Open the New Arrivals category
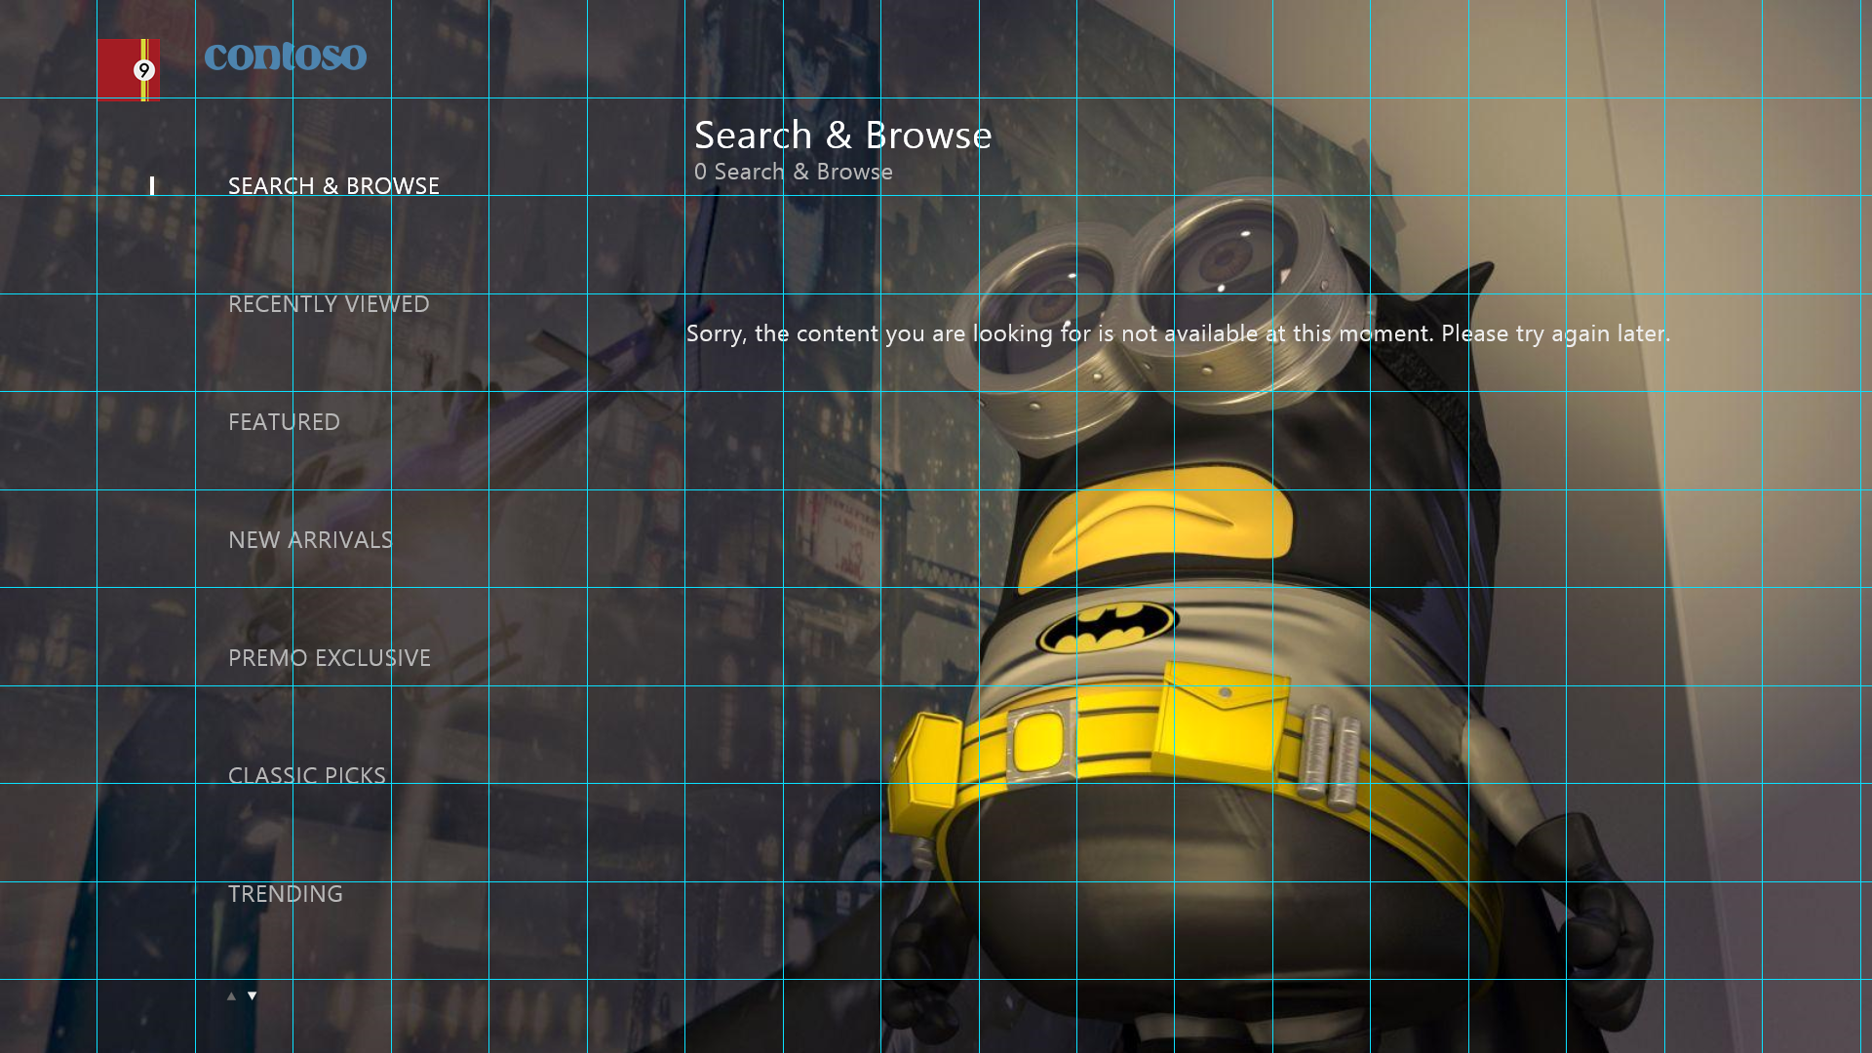1872x1053 pixels. coord(310,539)
